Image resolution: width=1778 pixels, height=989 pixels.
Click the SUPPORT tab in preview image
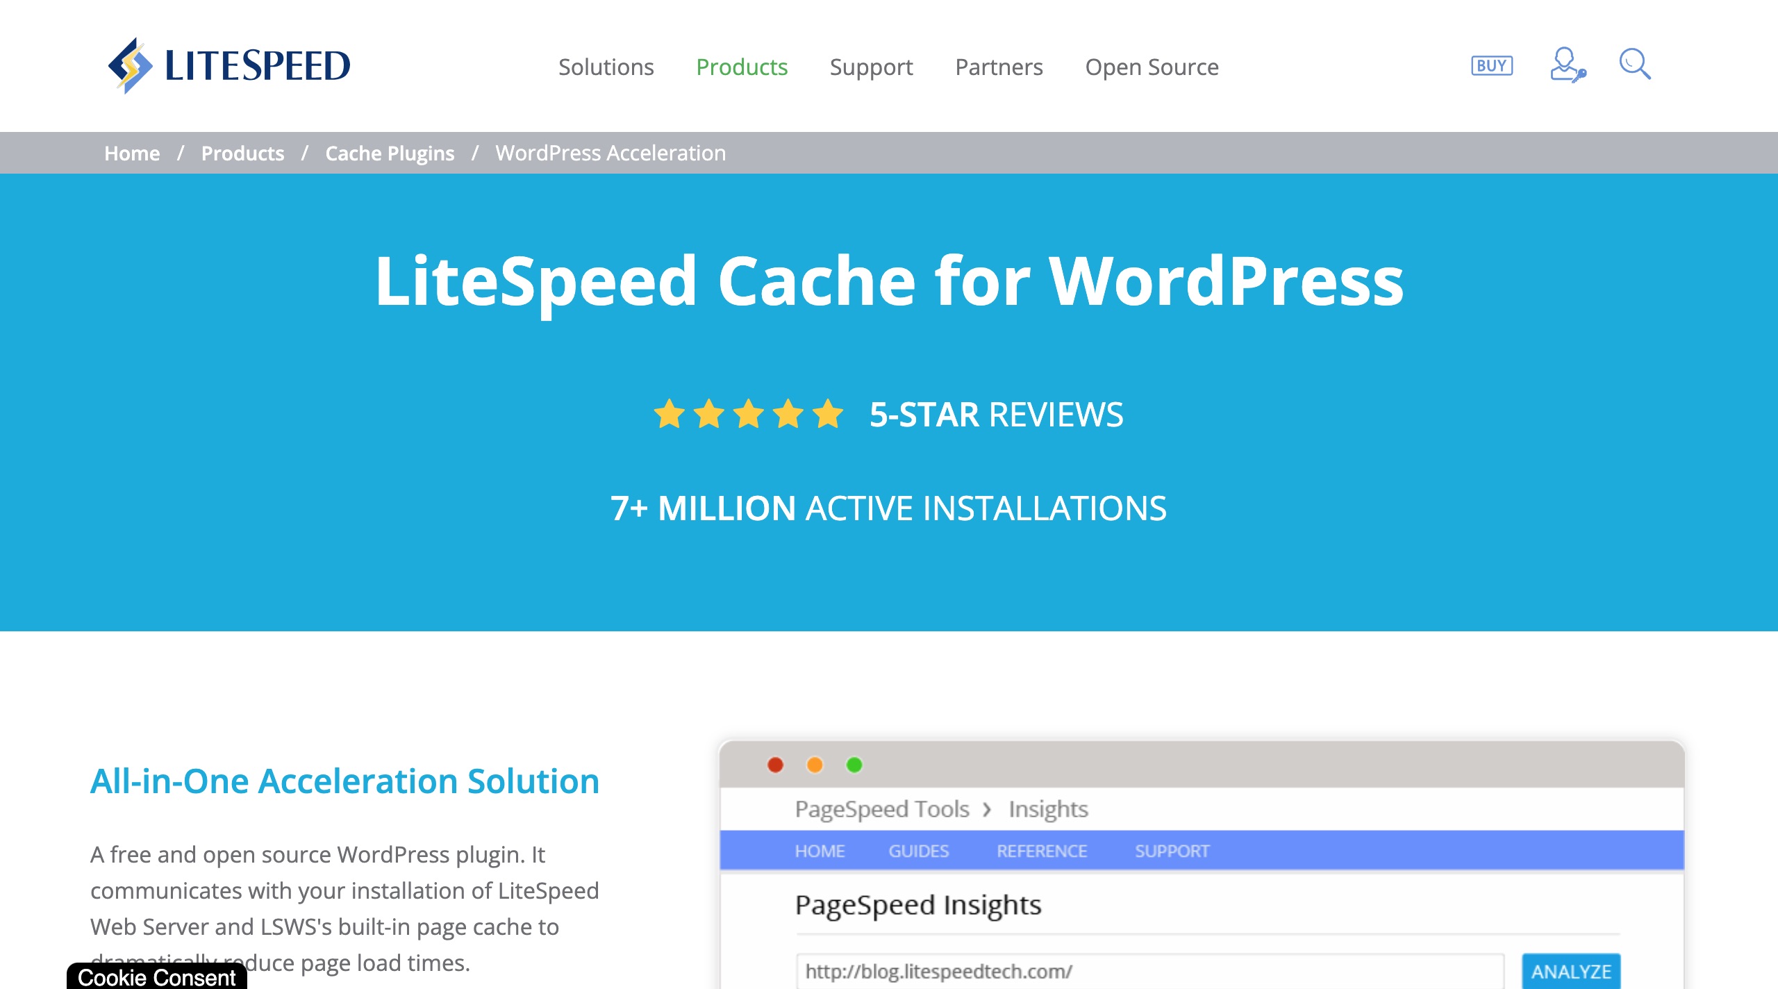click(x=1172, y=851)
